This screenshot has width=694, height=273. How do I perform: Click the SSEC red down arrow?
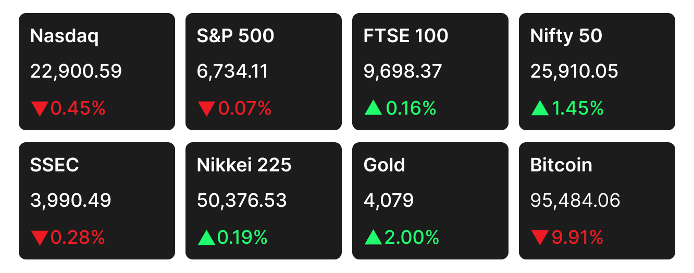click(39, 238)
